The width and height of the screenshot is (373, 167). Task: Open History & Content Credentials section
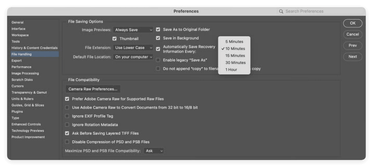click(x=34, y=48)
